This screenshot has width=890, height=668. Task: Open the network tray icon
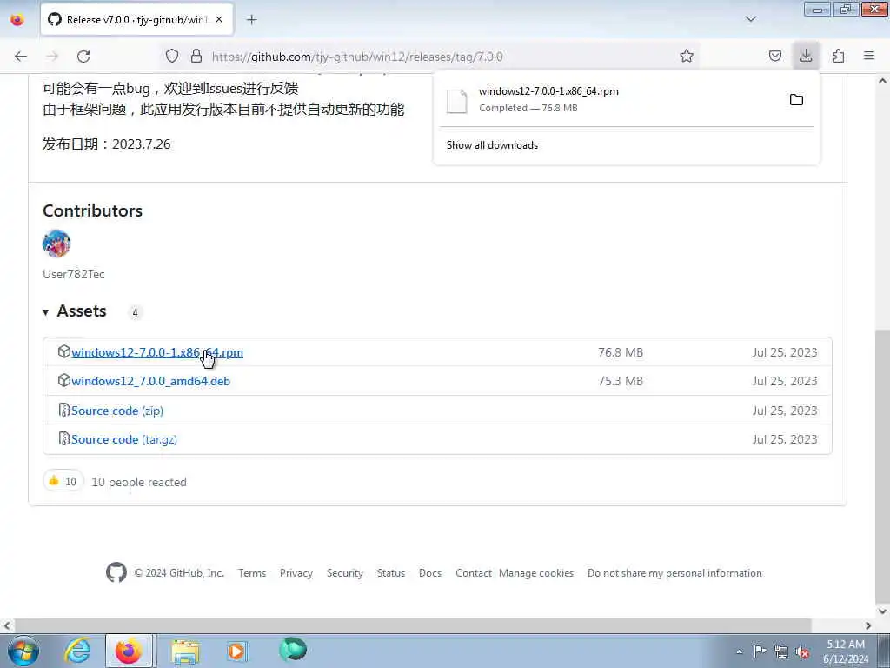tap(781, 651)
